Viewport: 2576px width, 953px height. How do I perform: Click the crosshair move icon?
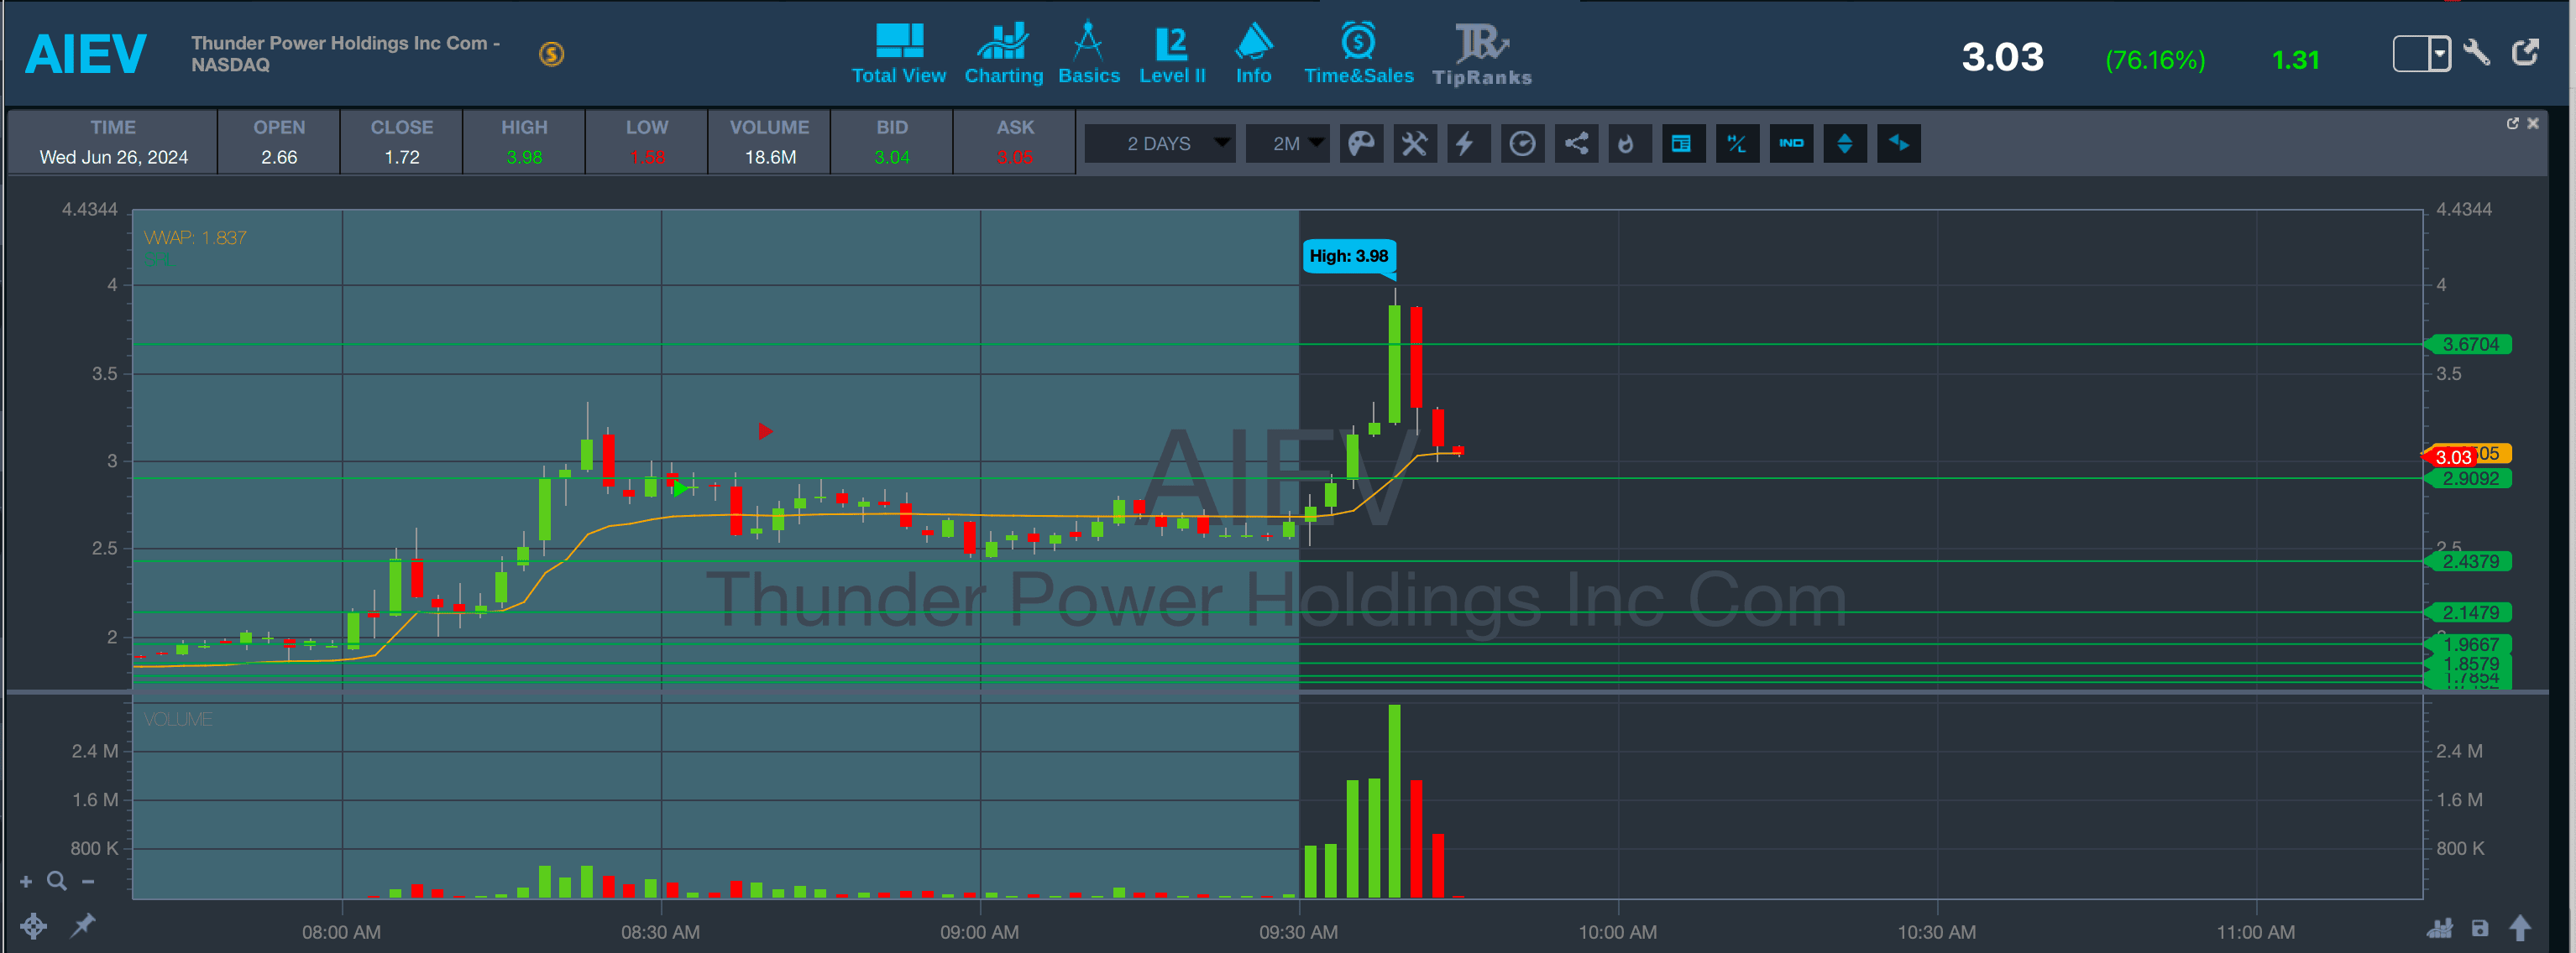[33, 926]
